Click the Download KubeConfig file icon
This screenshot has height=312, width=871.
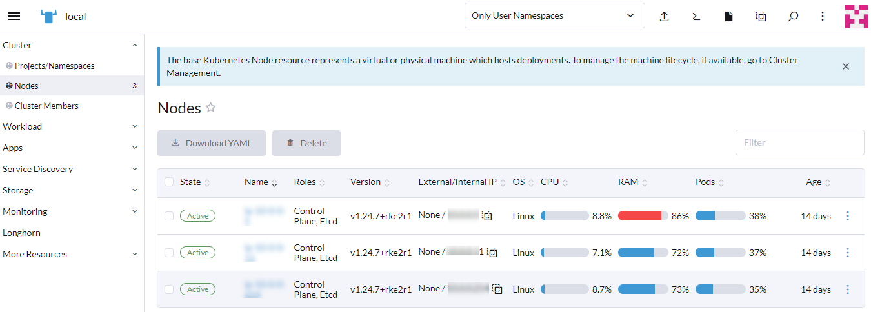click(x=728, y=16)
